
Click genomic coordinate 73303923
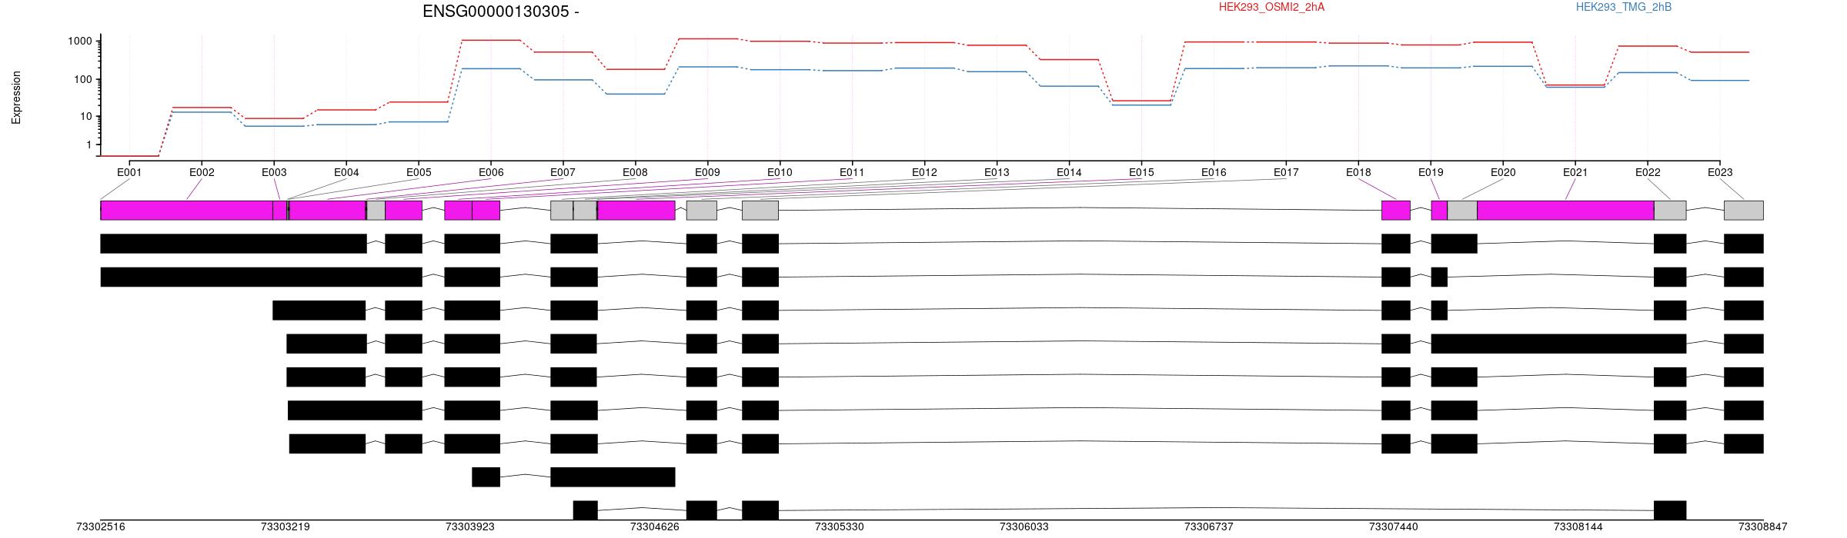[x=470, y=526]
